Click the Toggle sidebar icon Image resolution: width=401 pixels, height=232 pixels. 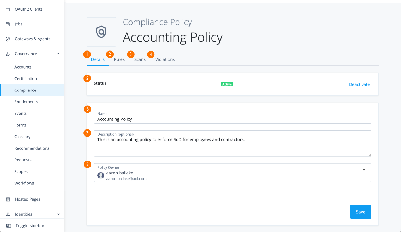tap(7, 225)
